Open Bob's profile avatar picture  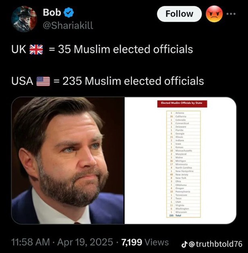[x=24, y=19]
